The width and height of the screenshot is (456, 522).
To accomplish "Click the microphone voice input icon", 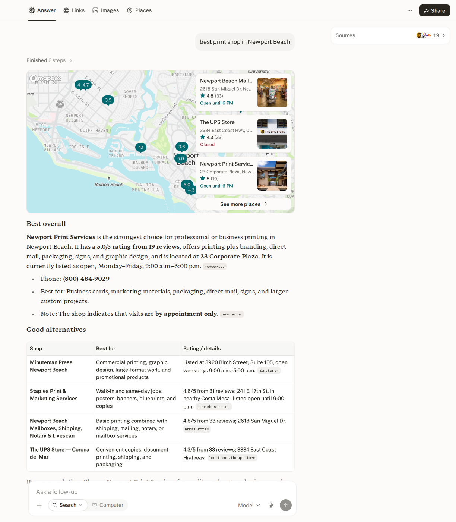I will click(271, 505).
